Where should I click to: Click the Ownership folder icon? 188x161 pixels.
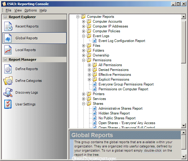pyautogui.click(x=89, y=55)
